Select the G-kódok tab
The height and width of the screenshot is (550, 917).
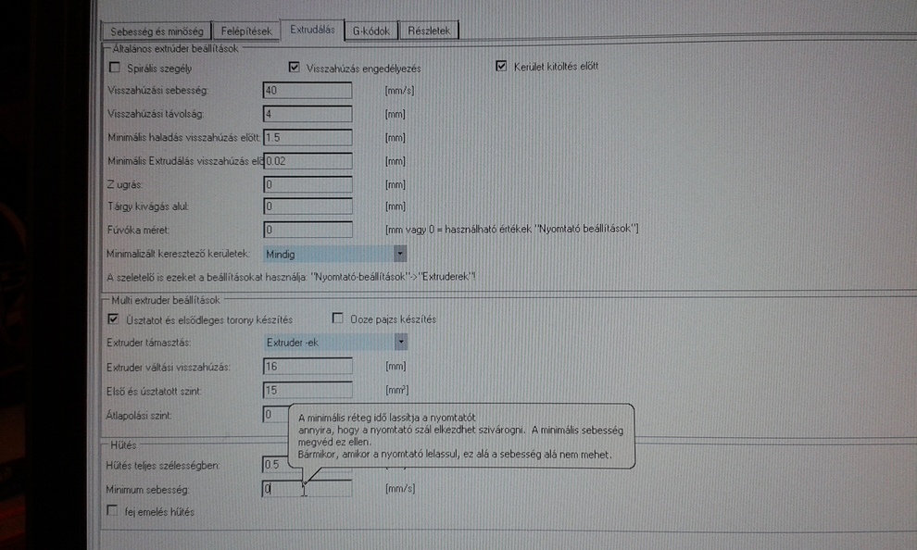pos(371,31)
